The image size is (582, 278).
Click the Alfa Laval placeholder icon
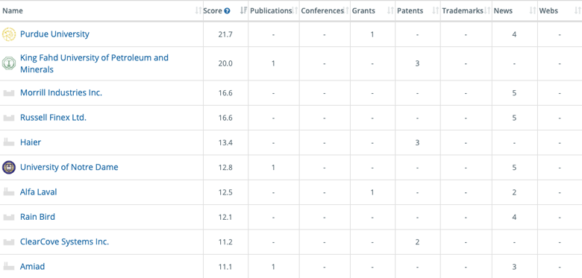tap(8, 192)
